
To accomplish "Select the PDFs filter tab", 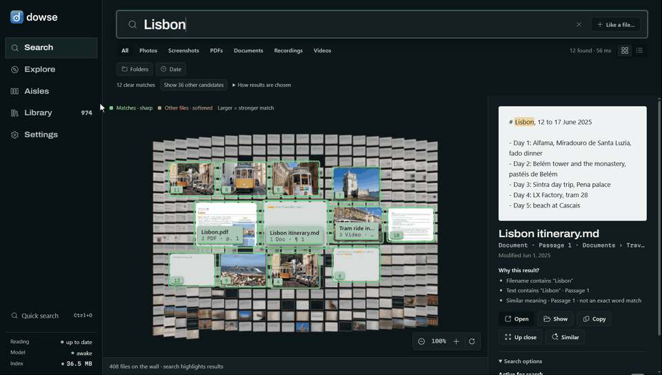I will tap(216, 50).
